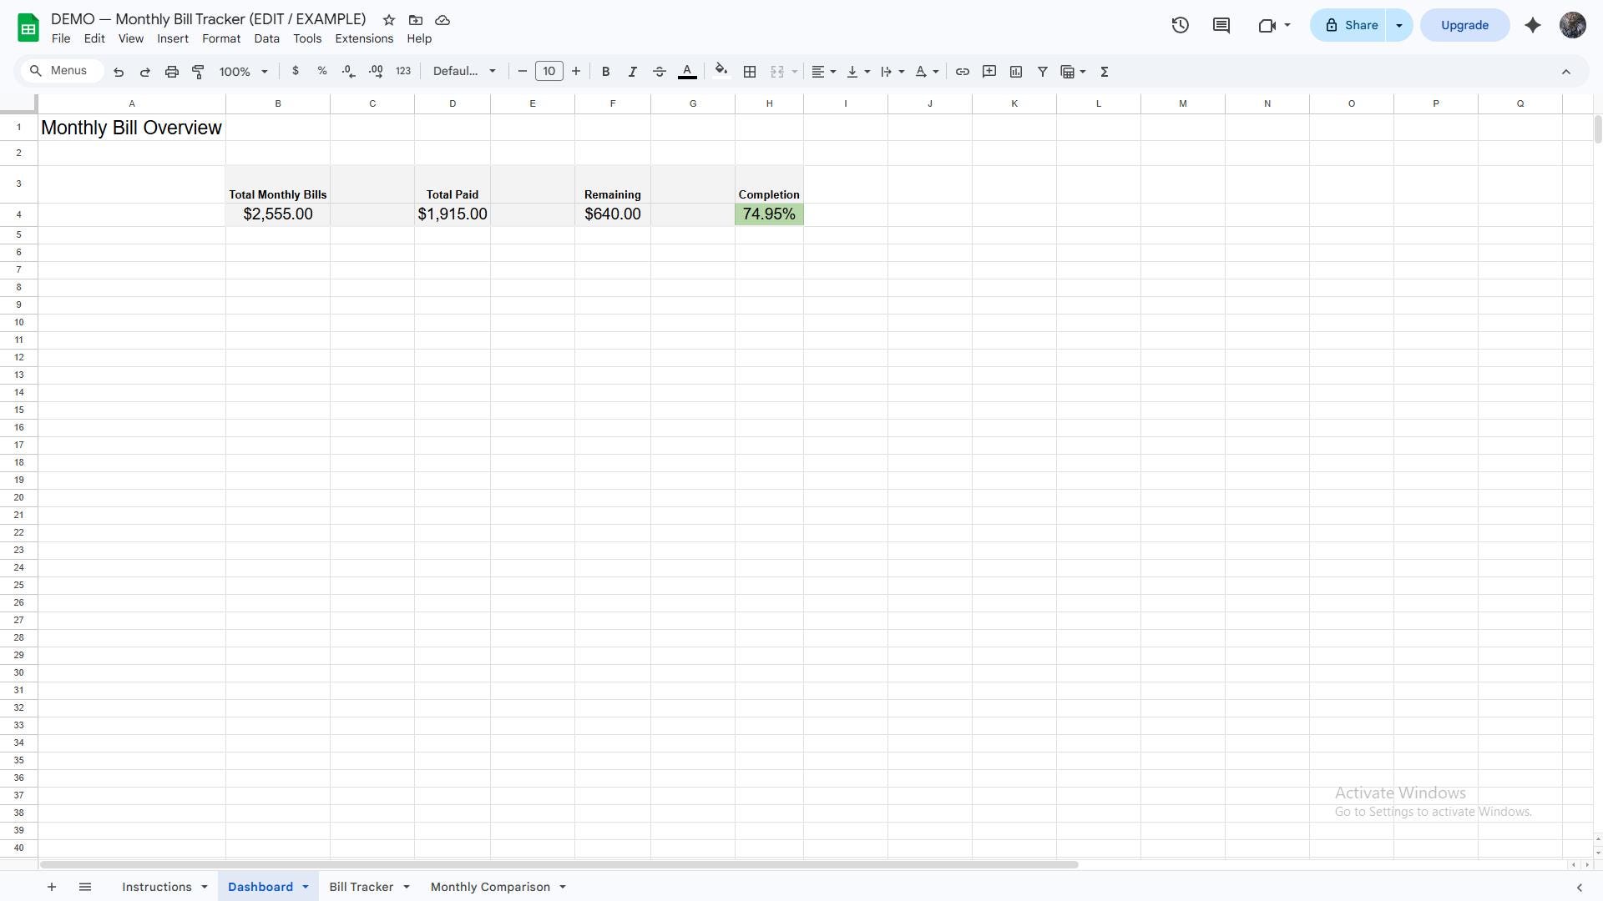Image resolution: width=1603 pixels, height=901 pixels.
Task: Open the Extensions menu
Action: [364, 39]
